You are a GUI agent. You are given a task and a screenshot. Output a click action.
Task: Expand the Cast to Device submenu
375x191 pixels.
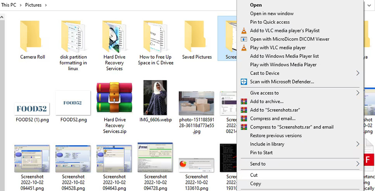point(357,73)
